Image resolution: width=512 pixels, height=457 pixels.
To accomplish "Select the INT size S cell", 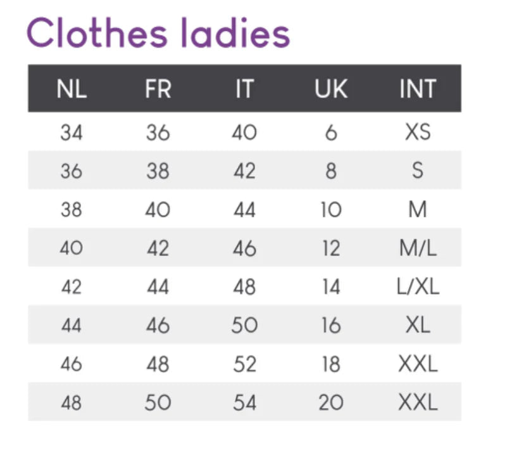I will pyautogui.click(x=418, y=171).
